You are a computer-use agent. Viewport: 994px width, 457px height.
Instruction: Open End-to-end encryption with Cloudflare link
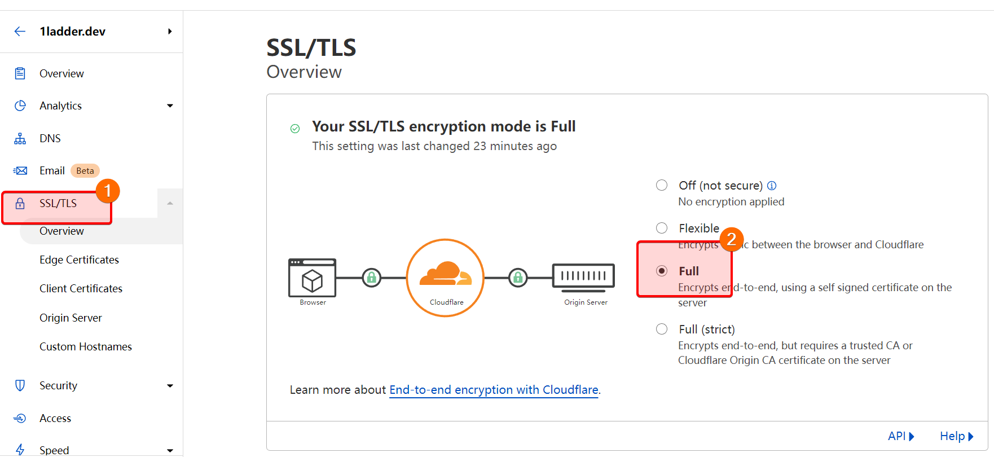(494, 390)
